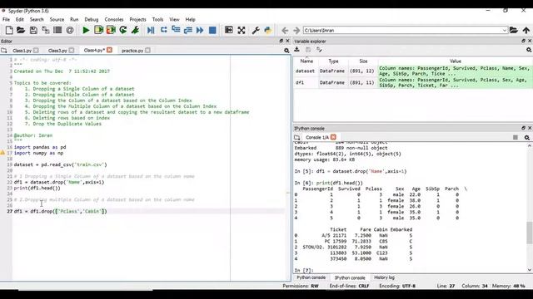The height and width of the screenshot is (299, 533).
Task: Select df1 row in Variable explorer
Action: pyautogui.click(x=413, y=82)
